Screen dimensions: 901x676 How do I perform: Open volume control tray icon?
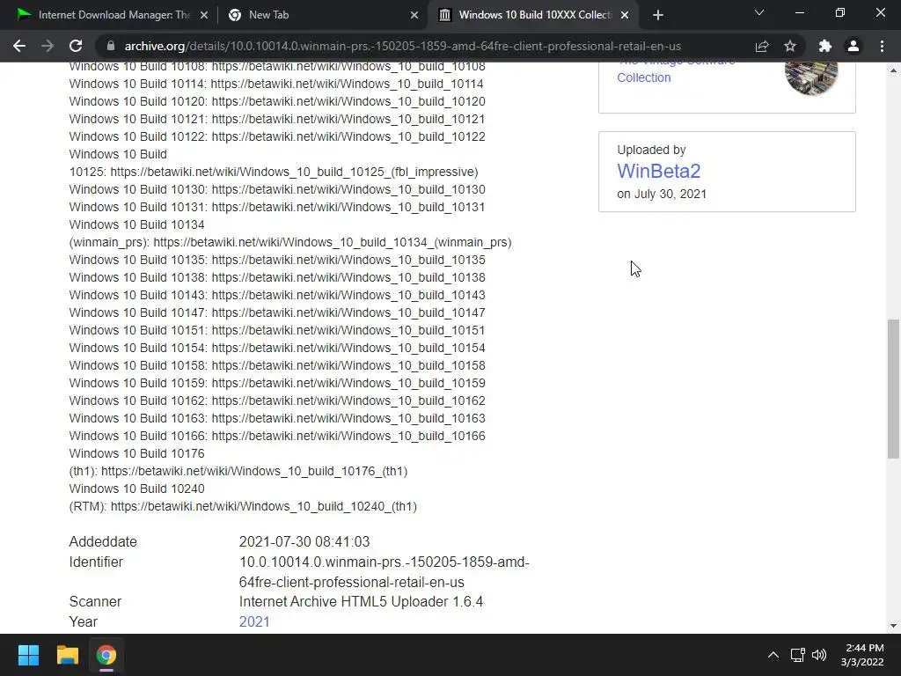tap(819, 655)
